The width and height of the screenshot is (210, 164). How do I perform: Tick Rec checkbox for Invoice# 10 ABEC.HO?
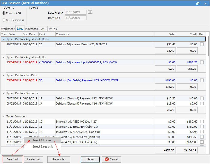coord(202,122)
